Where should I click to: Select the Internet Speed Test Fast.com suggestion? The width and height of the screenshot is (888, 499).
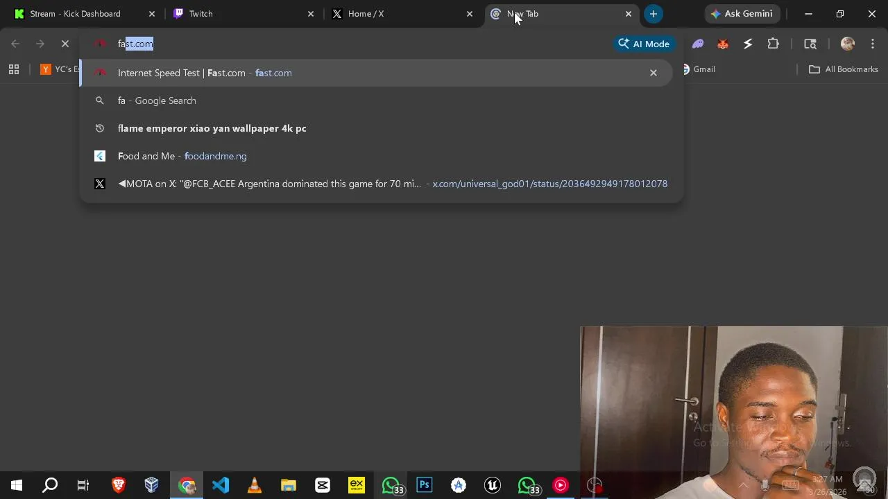click(377, 73)
